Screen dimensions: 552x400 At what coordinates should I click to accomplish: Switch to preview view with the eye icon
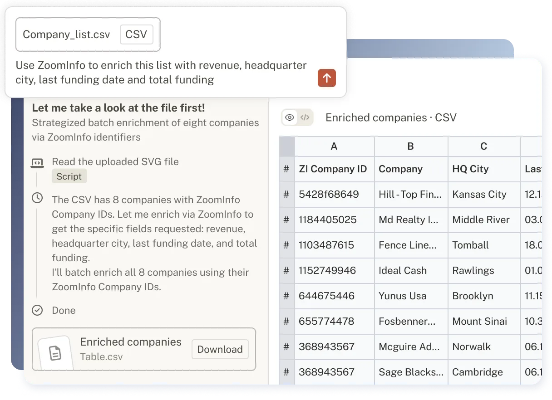point(289,118)
